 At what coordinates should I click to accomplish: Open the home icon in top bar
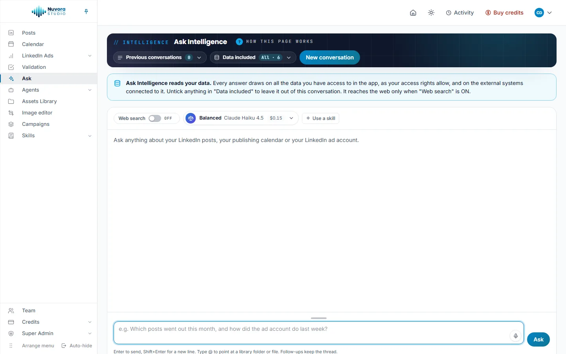tap(413, 13)
